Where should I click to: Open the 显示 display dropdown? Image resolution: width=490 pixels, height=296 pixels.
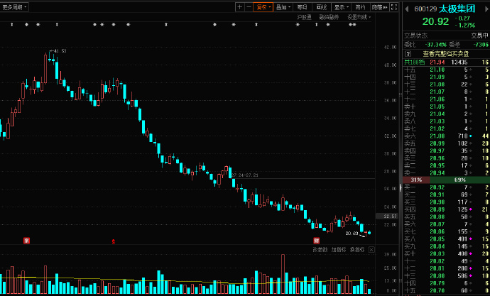pyautogui.click(x=341, y=7)
